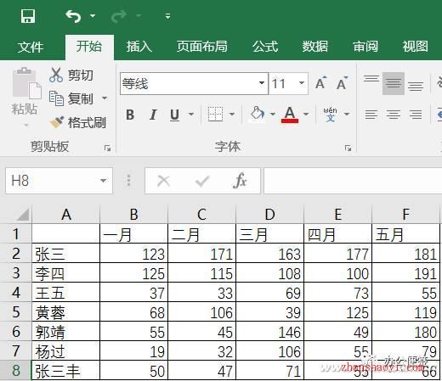Select row 5 header
Viewport: 442px width, 381px height.
tap(16, 311)
